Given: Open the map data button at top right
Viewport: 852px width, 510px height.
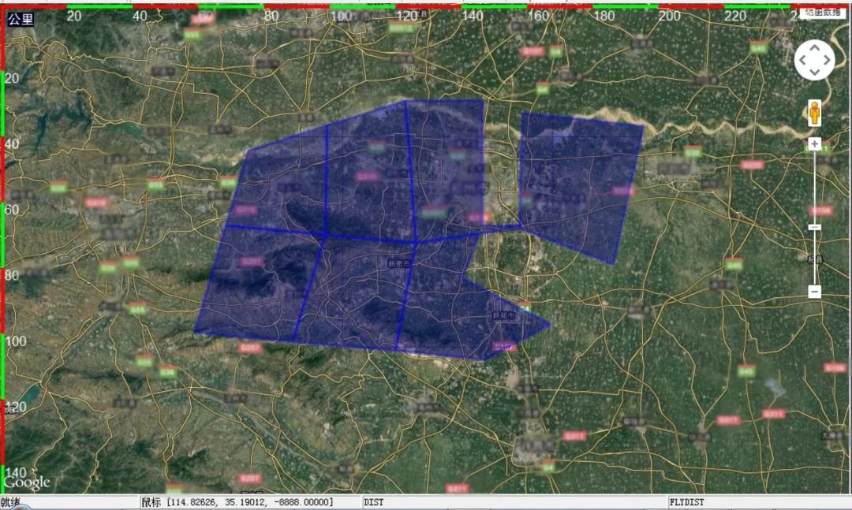Looking at the screenshot, I should [824, 13].
